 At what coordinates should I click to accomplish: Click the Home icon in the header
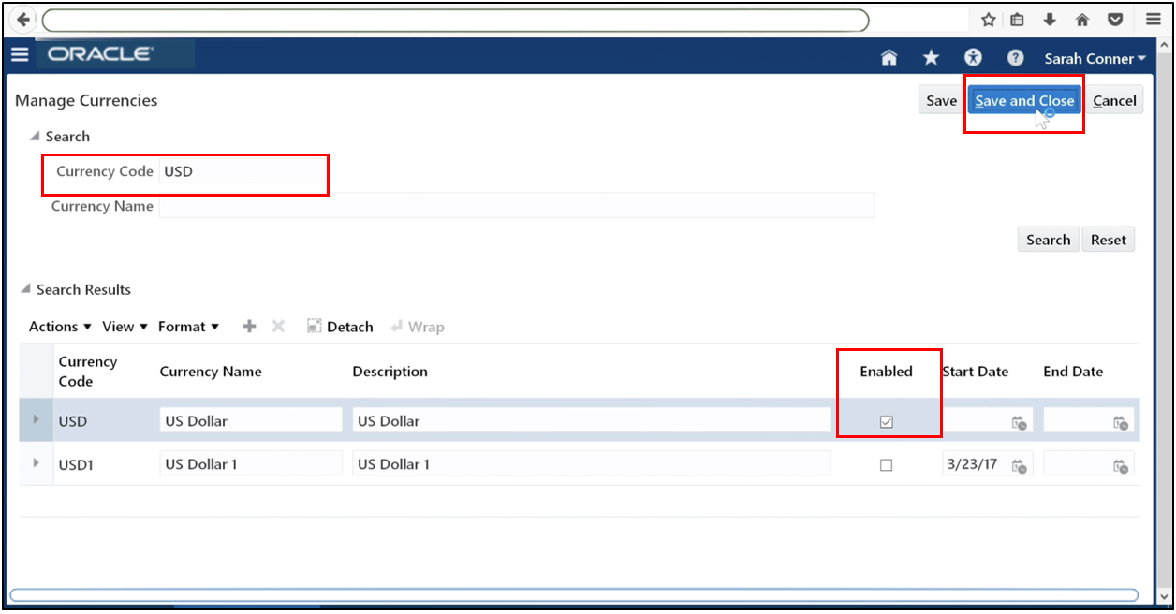(x=888, y=57)
